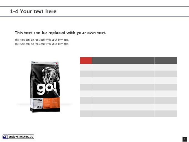
Task: Select the '1-4 Your text here' title
Action: pyautogui.click(x=33, y=11)
